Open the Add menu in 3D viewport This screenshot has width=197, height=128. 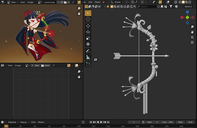tap(90, 2)
